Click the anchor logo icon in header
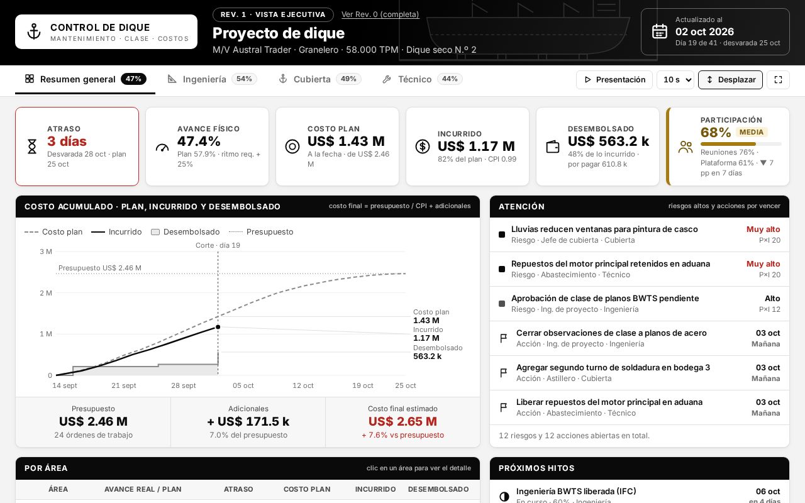 34,32
